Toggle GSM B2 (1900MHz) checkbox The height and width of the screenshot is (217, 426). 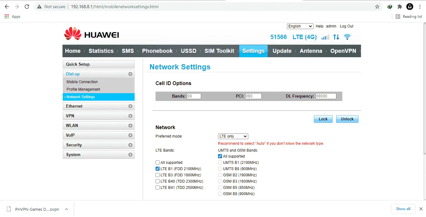pos(220,175)
